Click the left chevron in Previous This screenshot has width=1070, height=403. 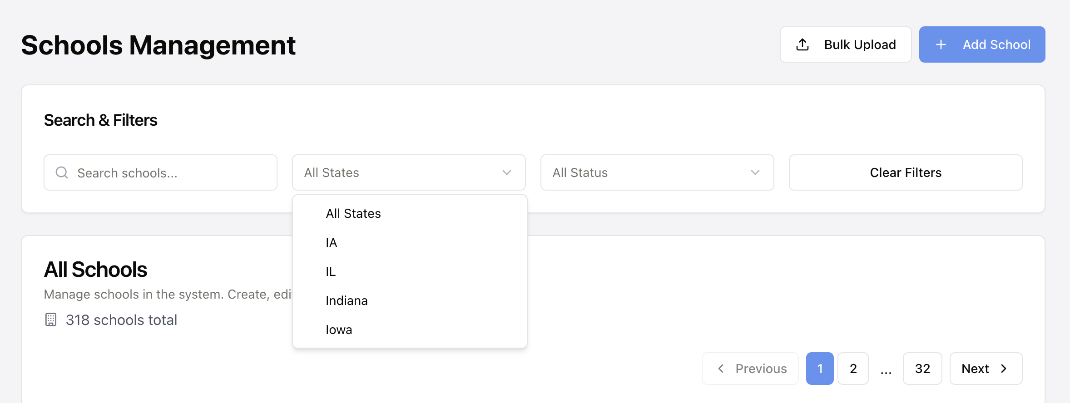pyautogui.click(x=721, y=369)
